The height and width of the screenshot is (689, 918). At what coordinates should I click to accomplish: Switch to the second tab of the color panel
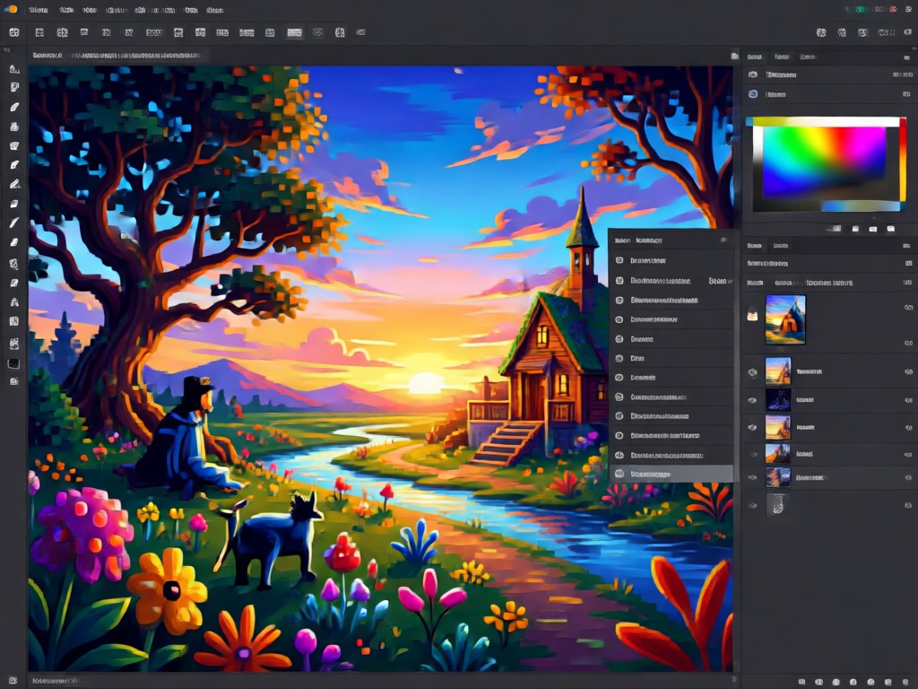coord(782,57)
